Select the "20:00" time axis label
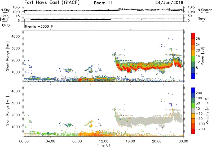Viewport: 212px width, 147px height. pyautogui.click(x=157, y=141)
